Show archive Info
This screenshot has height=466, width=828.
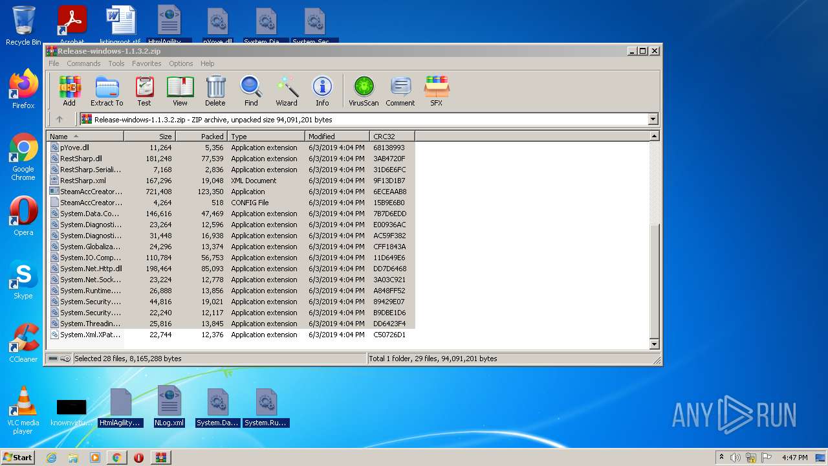[x=322, y=91]
